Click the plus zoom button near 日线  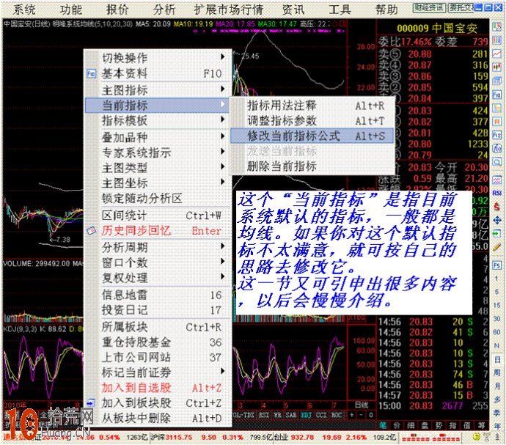(352, 415)
